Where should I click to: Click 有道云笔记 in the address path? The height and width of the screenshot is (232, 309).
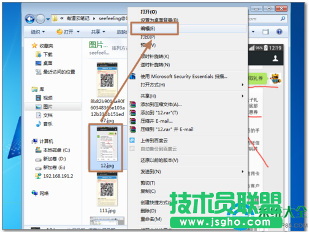coord(78,18)
